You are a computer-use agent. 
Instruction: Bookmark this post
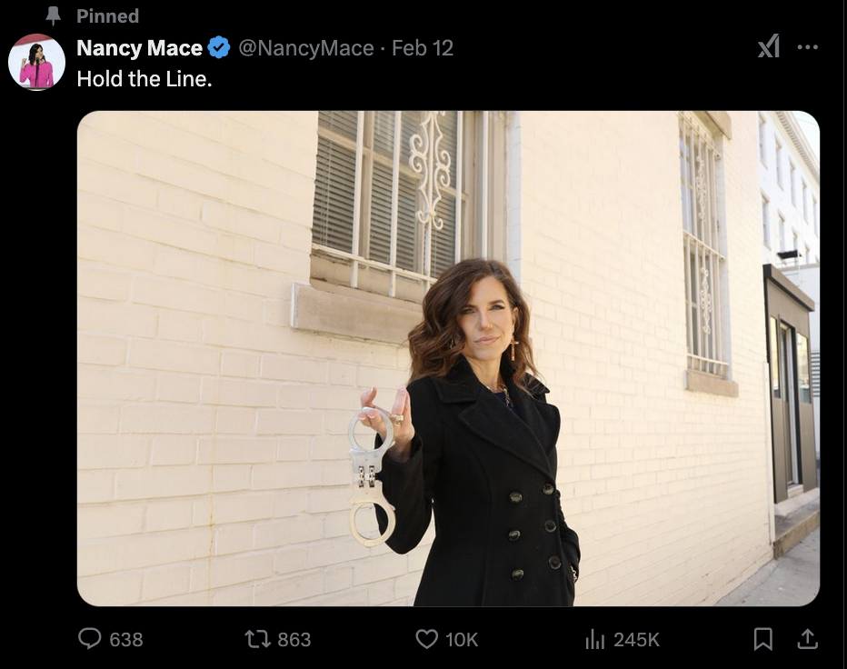tap(763, 639)
